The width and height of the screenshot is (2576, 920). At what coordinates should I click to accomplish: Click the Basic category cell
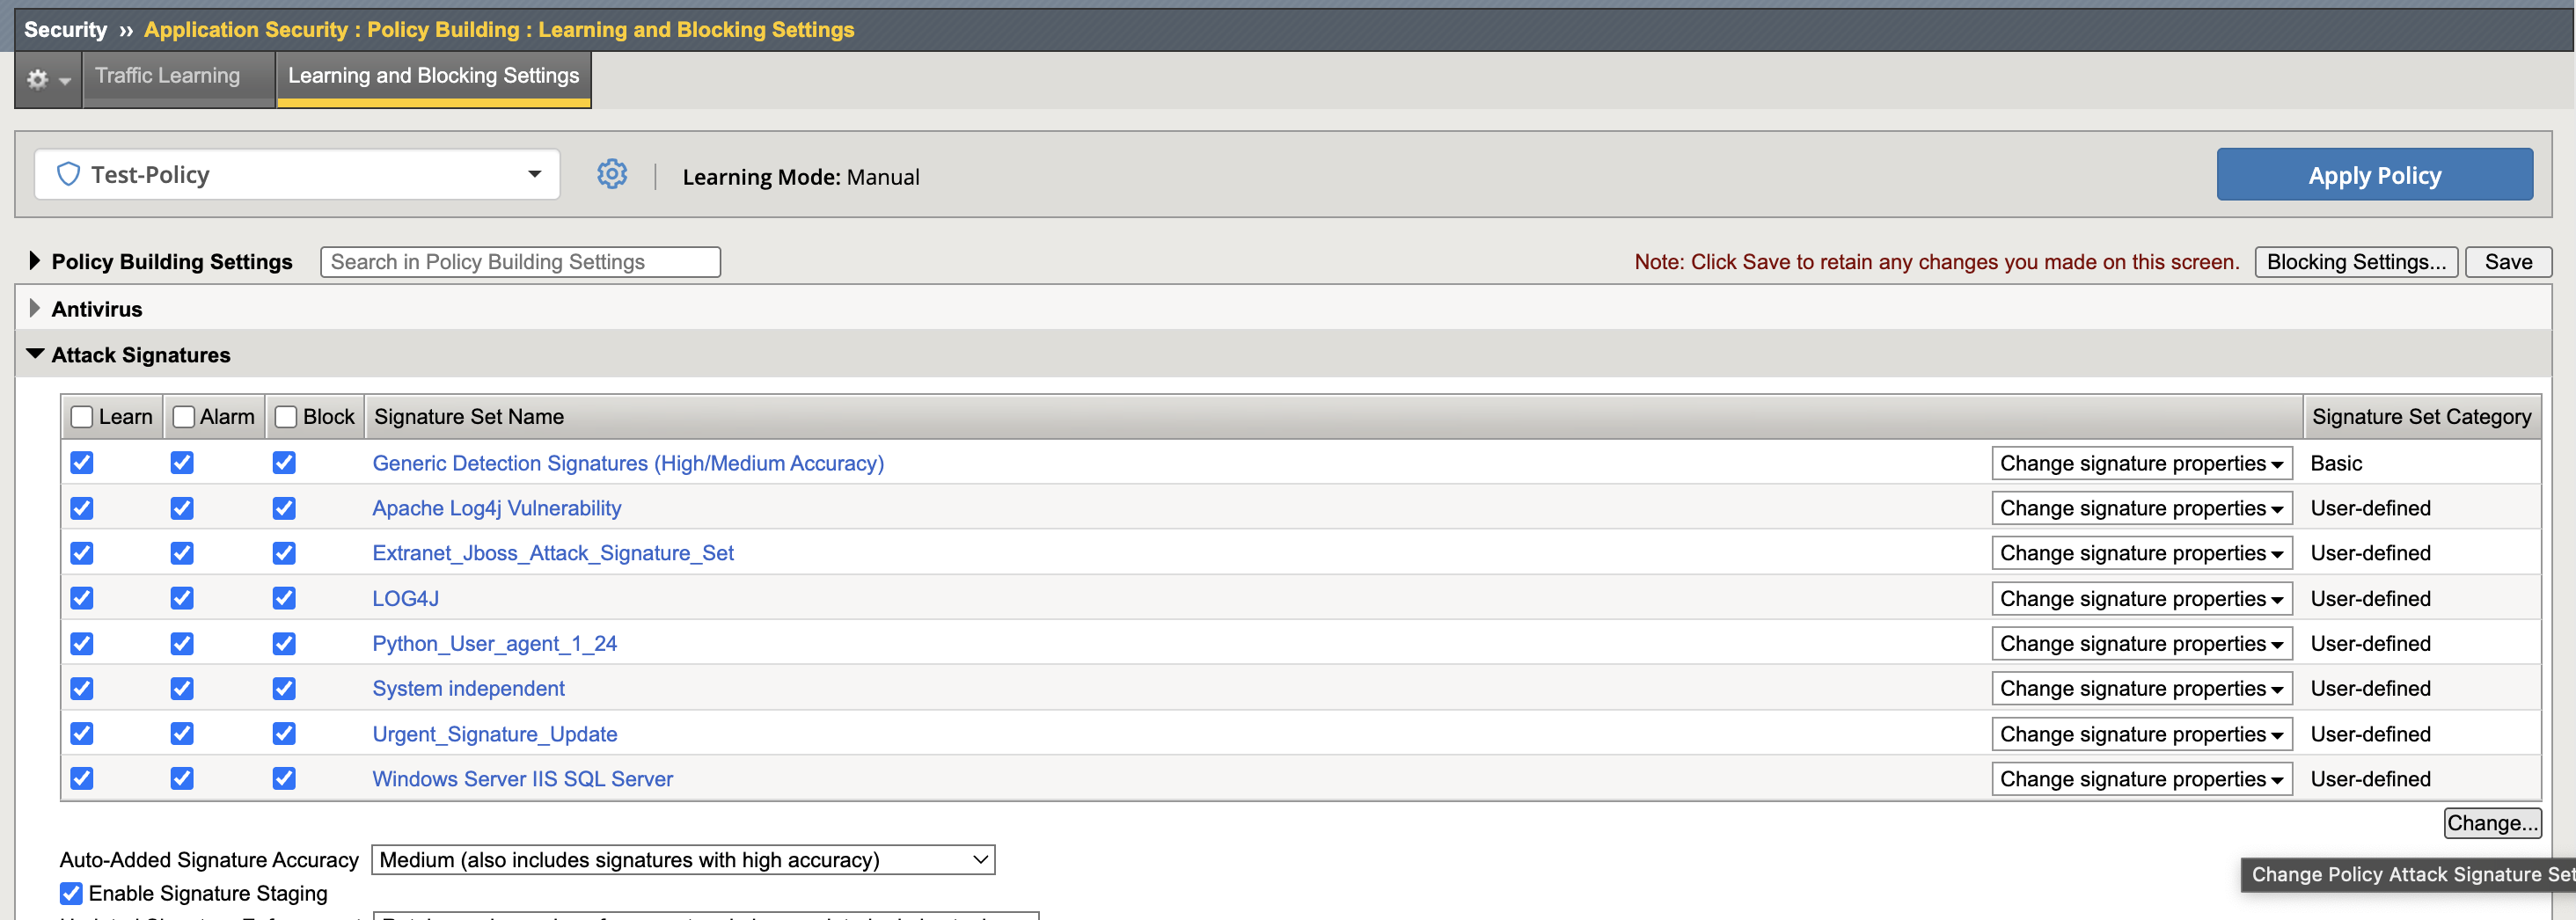[2336, 463]
